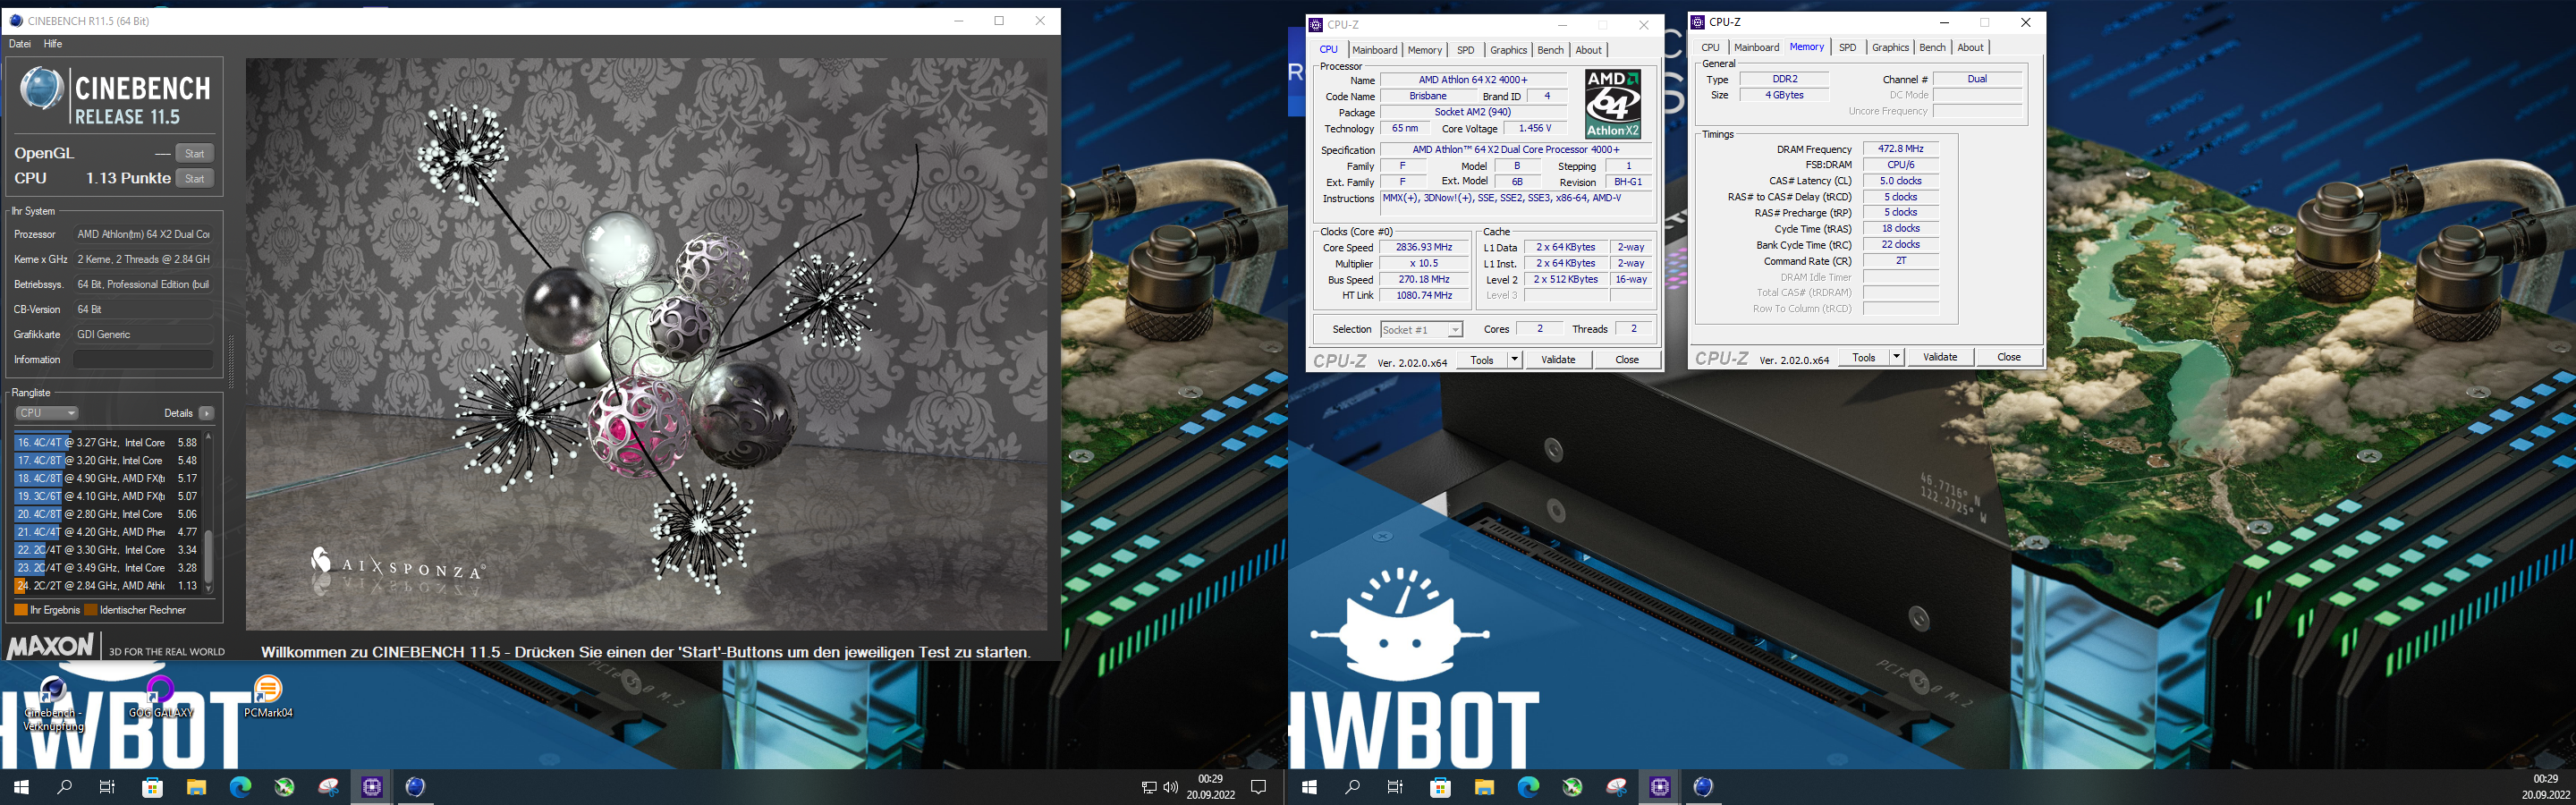Open the Hilfe menu in Cinebench
2576x805 pixels.
click(53, 44)
